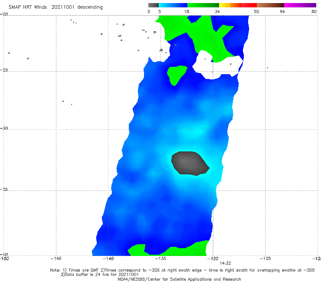This screenshot has width=321, height=282.
Task: Pick the cyan-to-blue segment of the wind color bar
Action: 173,5
